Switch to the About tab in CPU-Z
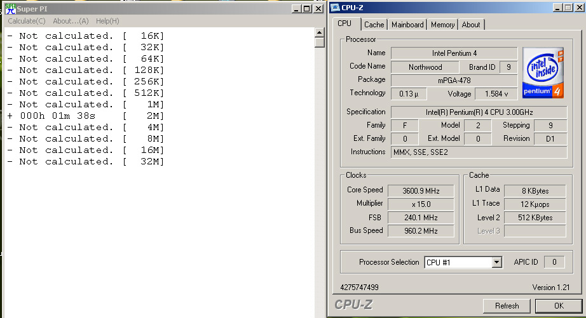This screenshot has height=318, width=586. click(x=471, y=25)
